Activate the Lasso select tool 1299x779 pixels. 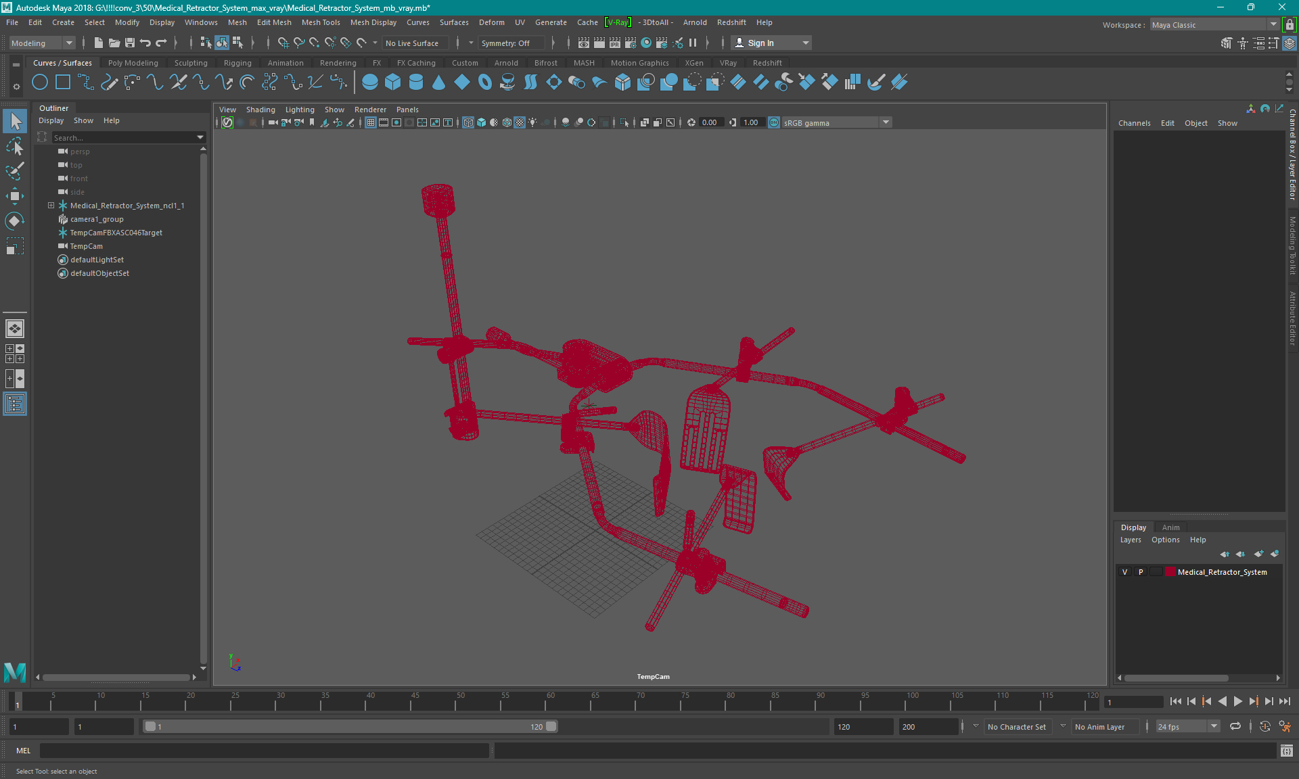coord(15,146)
